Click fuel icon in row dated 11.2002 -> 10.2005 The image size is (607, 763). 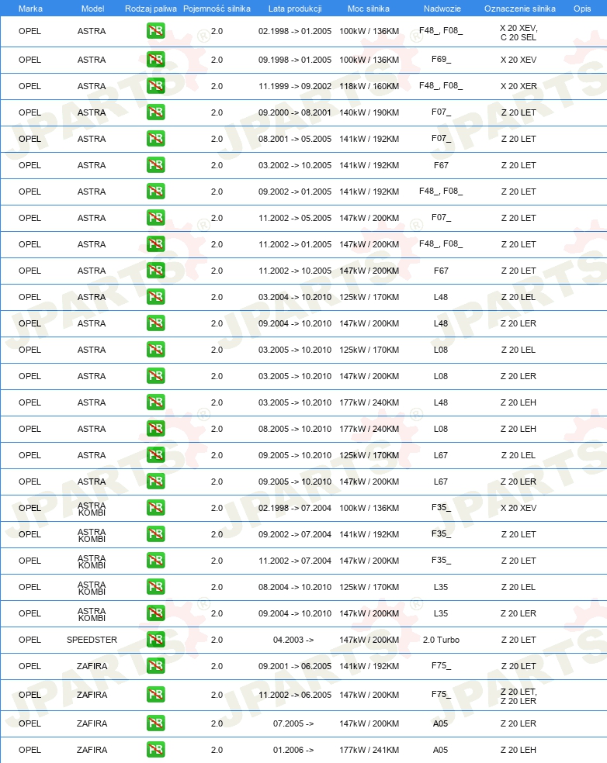[156, 270]
